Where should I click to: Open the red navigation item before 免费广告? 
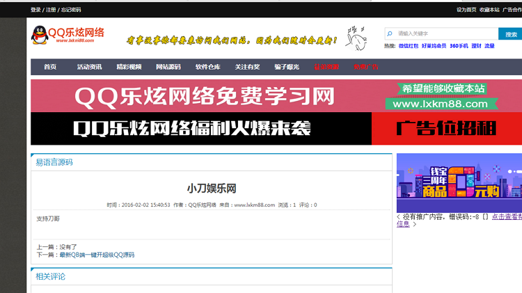pos(326,67)
